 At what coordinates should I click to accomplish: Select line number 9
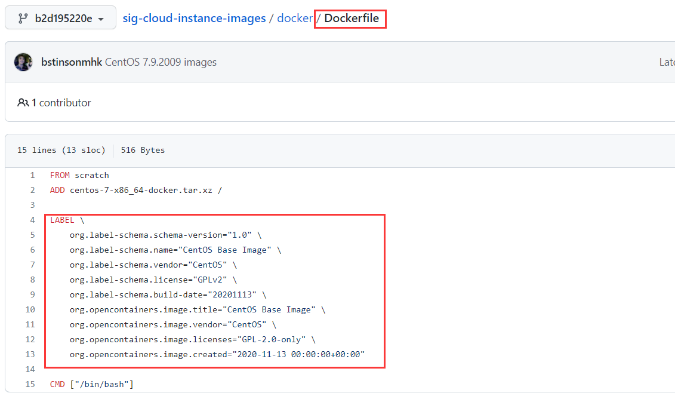point(32,294)
